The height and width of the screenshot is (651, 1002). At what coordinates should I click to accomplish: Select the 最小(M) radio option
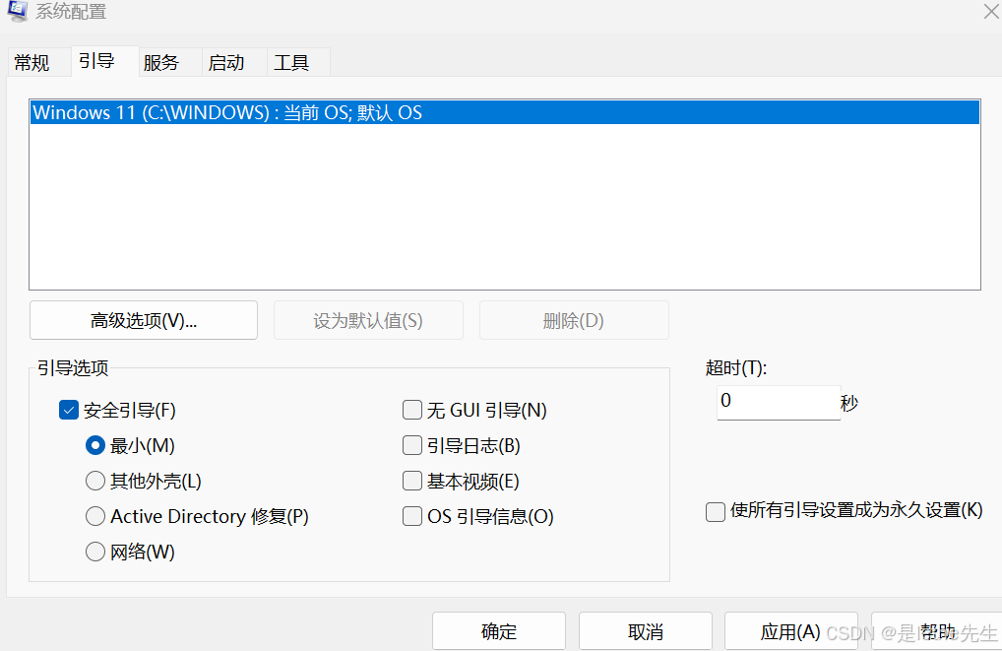tap(95, 446)
